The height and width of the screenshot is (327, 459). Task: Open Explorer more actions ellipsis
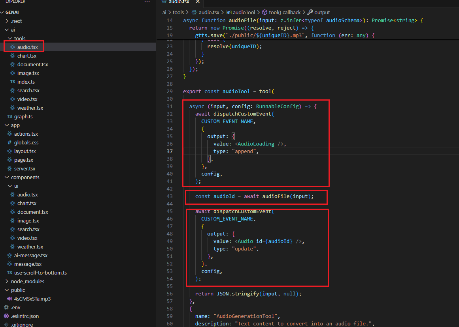pyautogui.click(x=147, y=2)
